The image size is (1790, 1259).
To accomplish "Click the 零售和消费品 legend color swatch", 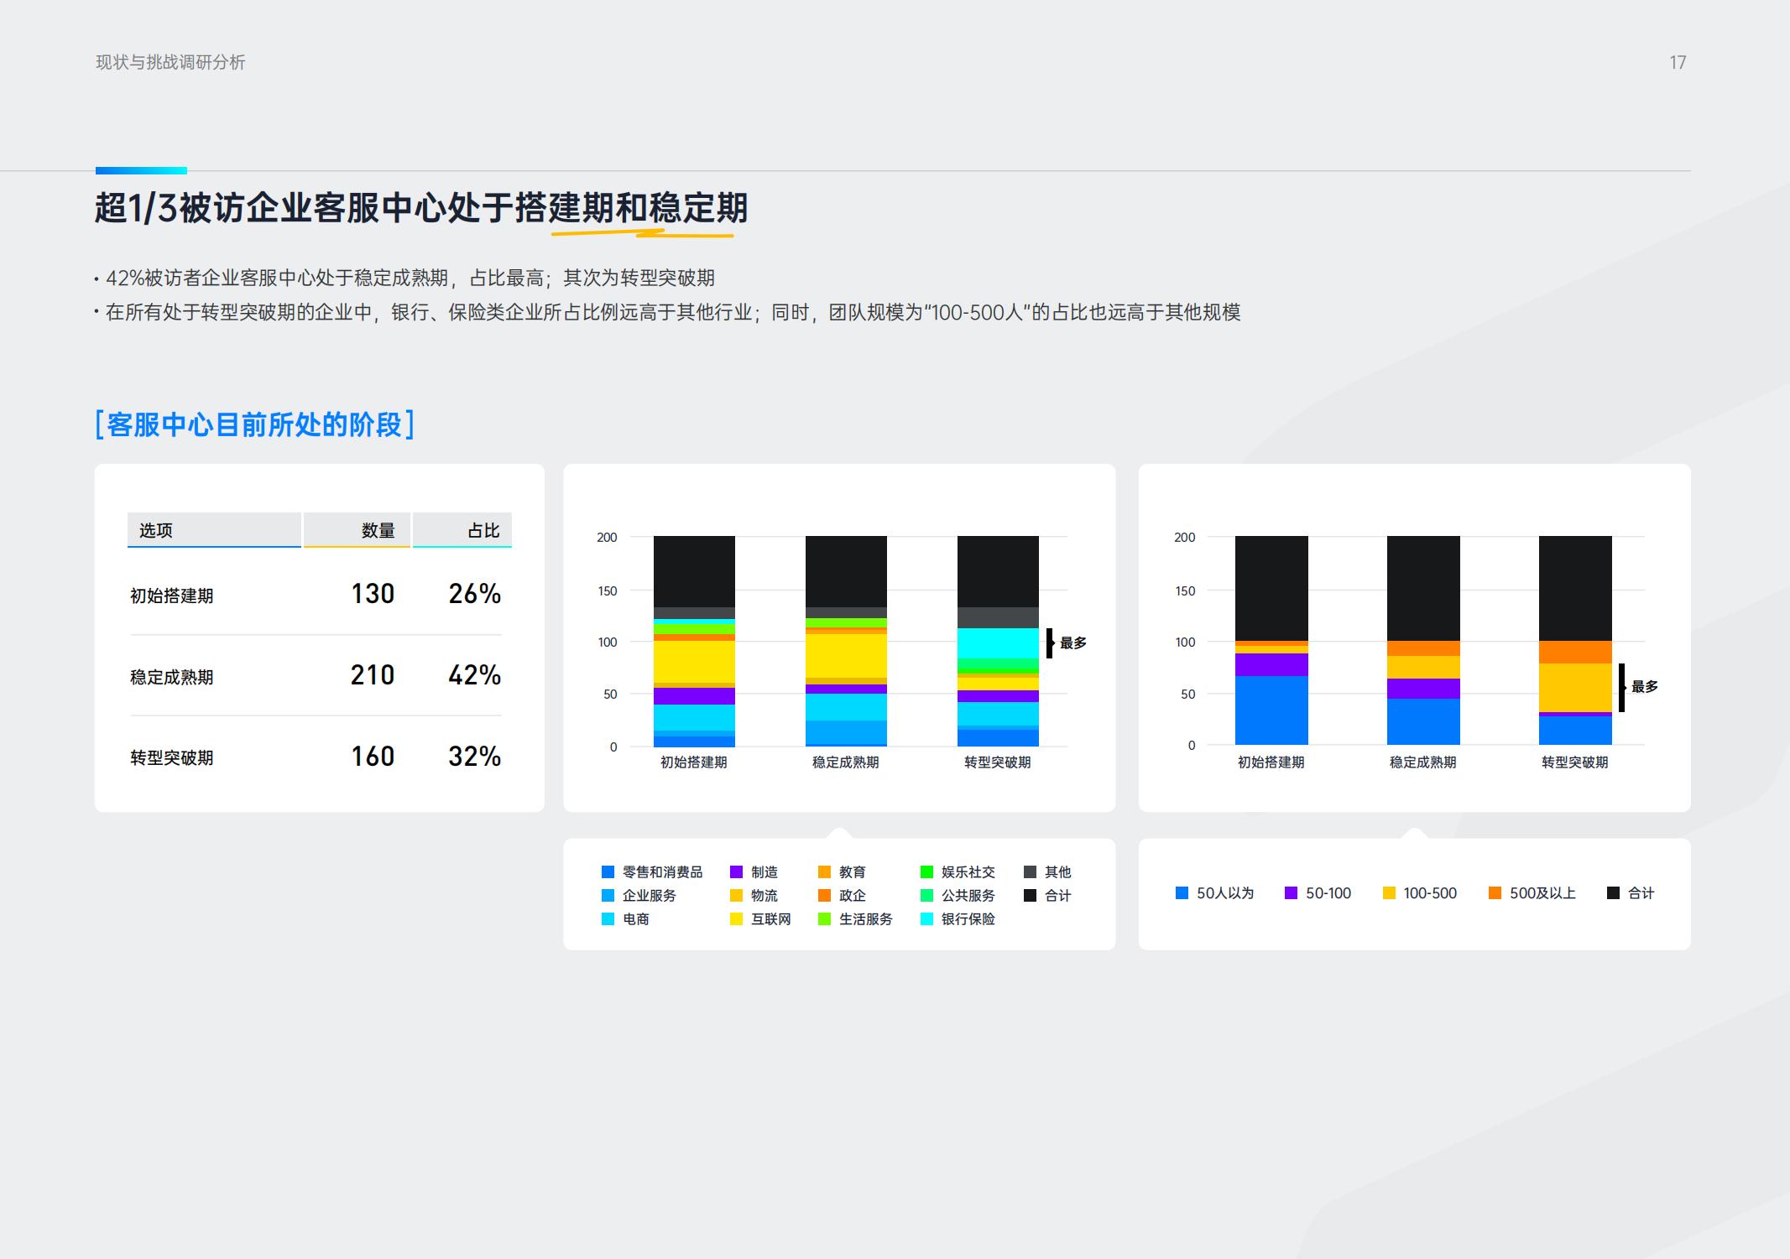I will coord(608,872).
